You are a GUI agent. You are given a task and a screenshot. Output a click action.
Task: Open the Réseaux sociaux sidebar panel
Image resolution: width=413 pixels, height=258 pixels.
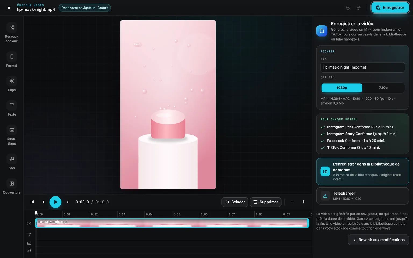coord(12,33)
